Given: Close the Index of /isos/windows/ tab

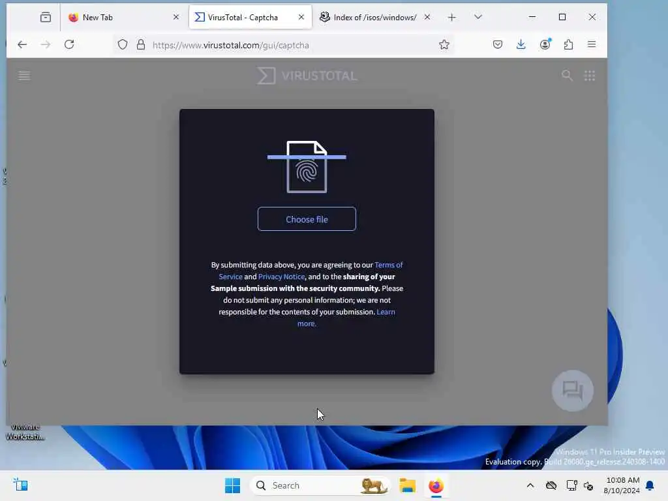Looking at the screenshot, I should pos(427,18).
